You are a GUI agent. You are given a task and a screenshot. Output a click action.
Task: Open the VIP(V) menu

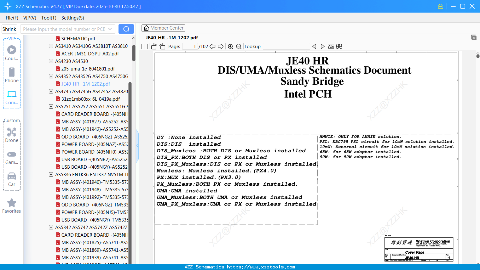[30, 18]
